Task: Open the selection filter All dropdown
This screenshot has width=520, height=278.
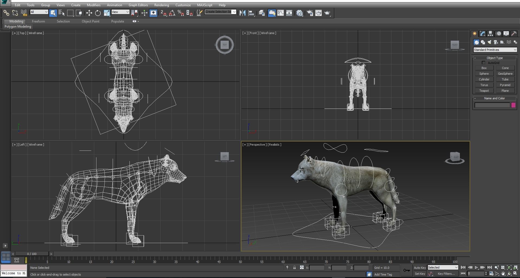Action: pyautogui.click(x=39, y=12)
